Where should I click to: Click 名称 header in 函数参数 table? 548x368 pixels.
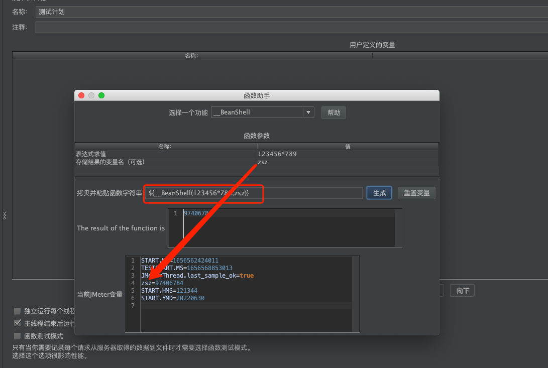[166, 147]
